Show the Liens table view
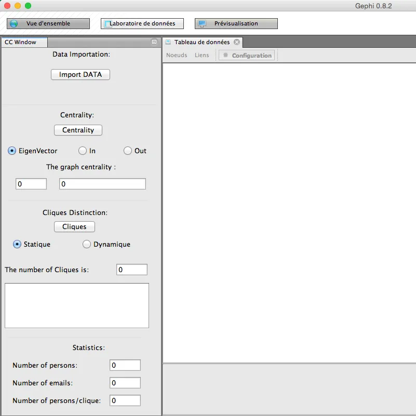The height and width of the screenshot is (416, 416). (x=202, y=55)
